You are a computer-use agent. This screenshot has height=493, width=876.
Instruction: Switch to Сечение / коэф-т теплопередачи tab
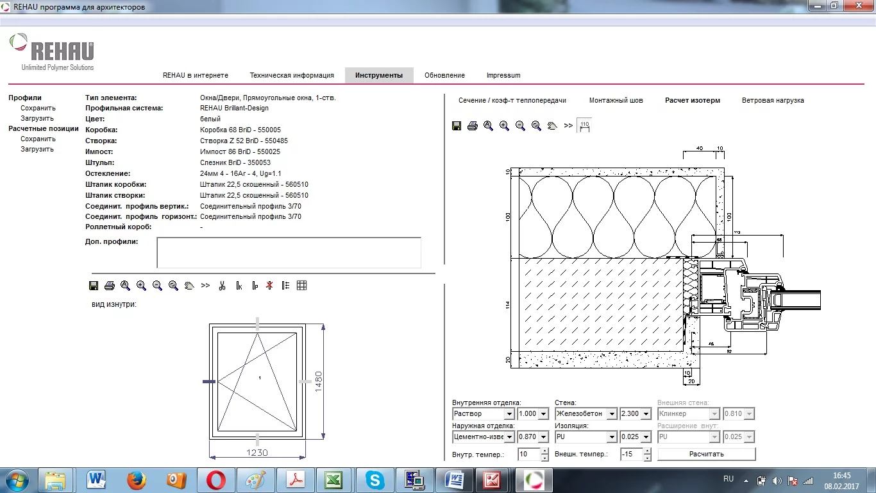[x=512, y=100]
